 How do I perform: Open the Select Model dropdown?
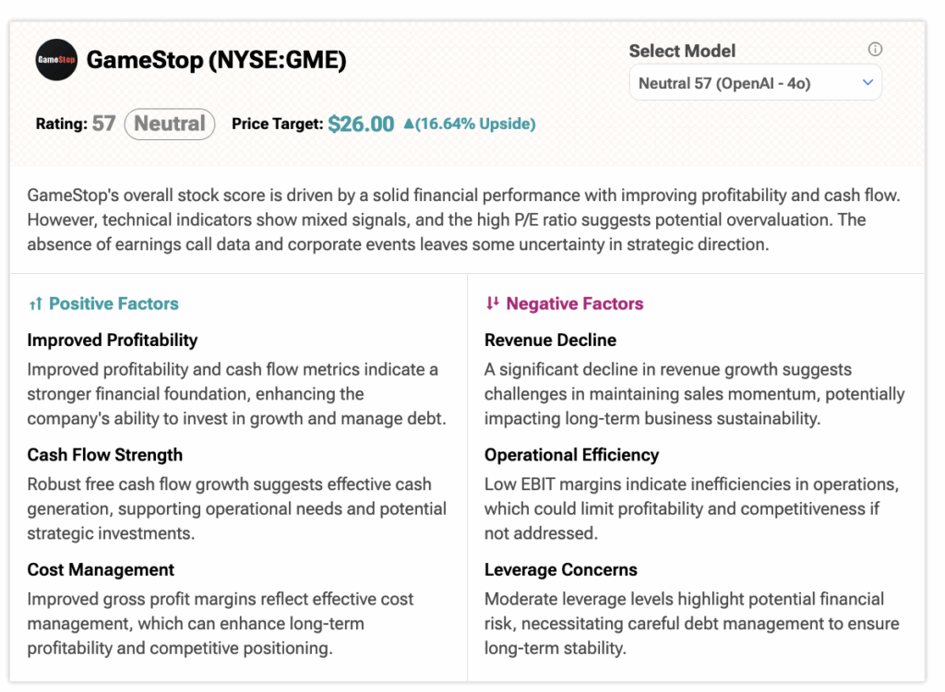[x=755, y=83]
